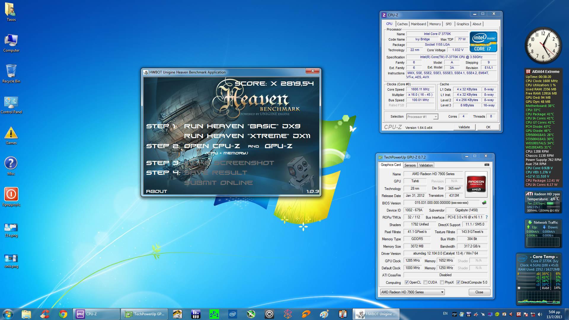The width and height of the screenshot is (569, 320).
Task: Click the BIOS Version field in GPU-Z
Action: pyautogui.click(x=441, y=203)
